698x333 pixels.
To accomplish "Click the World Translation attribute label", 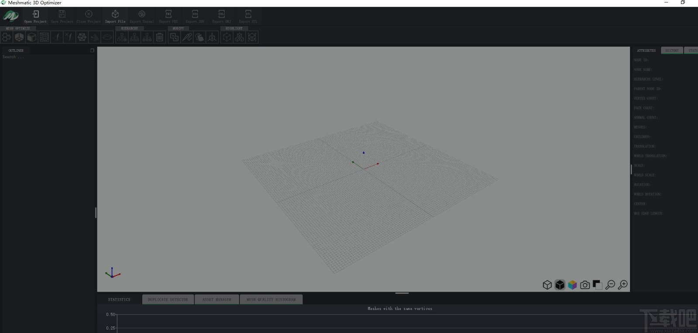I will 650,156.
